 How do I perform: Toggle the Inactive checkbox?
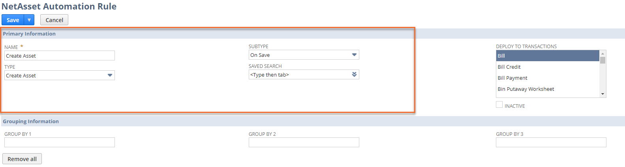(x=499, y=105)
